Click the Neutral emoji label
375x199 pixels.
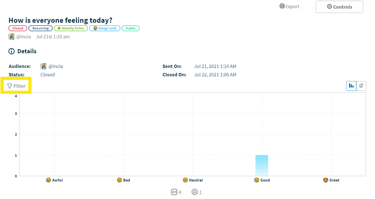tap(193, 180)
